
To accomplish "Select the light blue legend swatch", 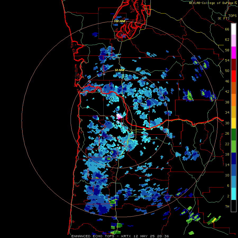I will tap(234, 182).
